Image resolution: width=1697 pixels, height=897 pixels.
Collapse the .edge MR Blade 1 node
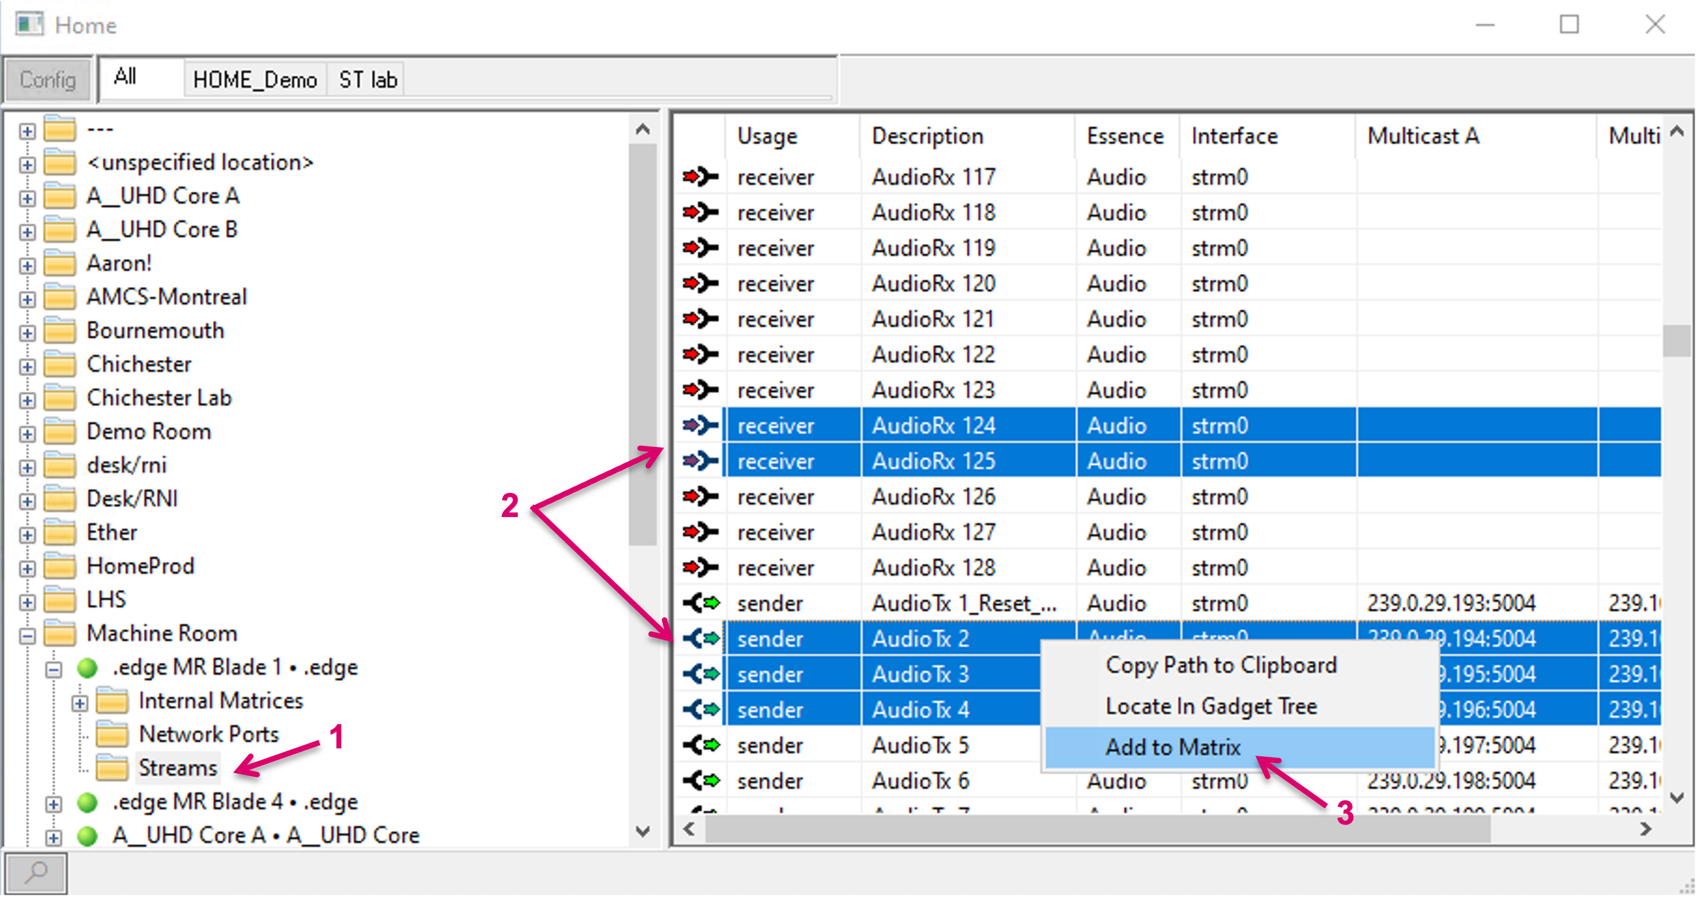[53, 670]
